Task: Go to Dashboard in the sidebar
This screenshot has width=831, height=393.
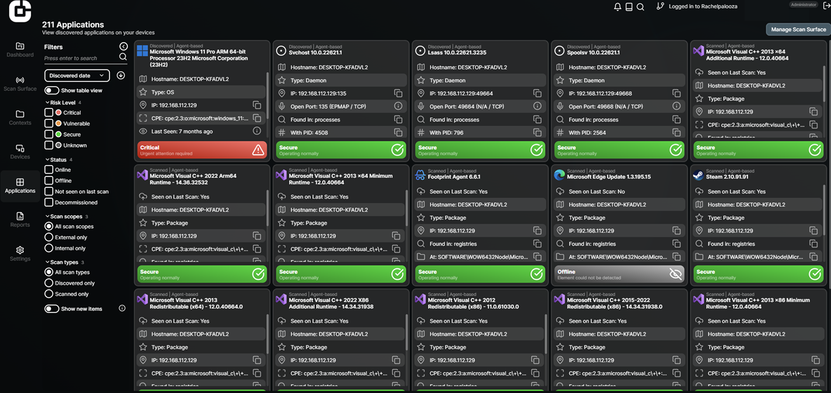Action: (x=20, y=49)
